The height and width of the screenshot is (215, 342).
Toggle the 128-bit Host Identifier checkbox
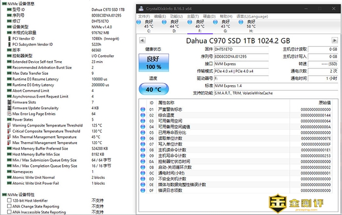tap(8, 200)
